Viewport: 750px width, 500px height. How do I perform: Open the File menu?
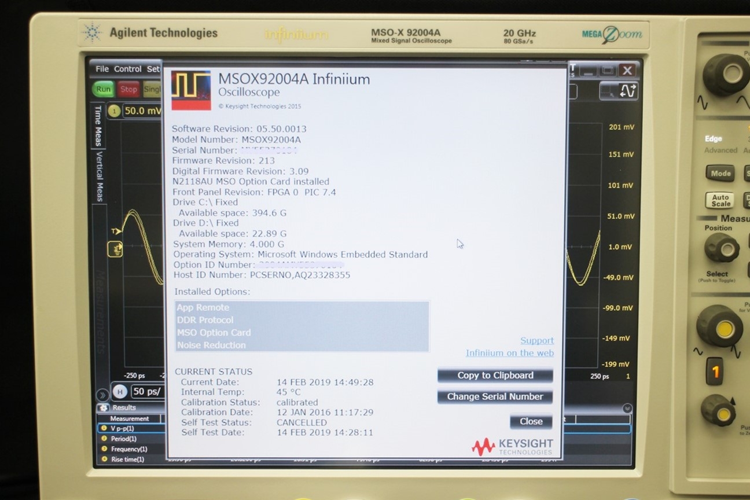pos(102,69)
